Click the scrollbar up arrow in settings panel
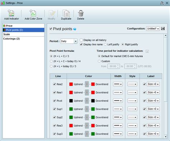This screenshot has width=170, height=141. pyautogui.click(x=166, y=35)
